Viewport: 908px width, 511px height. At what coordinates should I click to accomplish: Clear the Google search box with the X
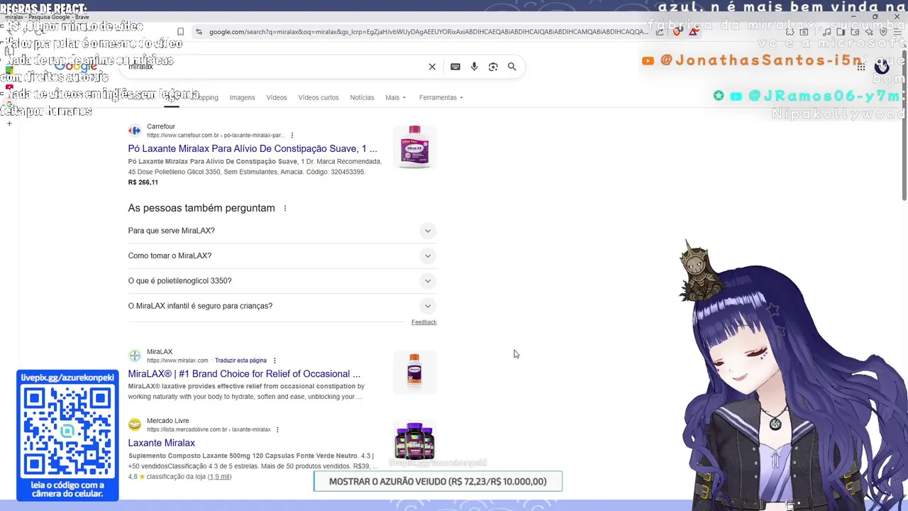pyautogui.click(x=432, y=67)
